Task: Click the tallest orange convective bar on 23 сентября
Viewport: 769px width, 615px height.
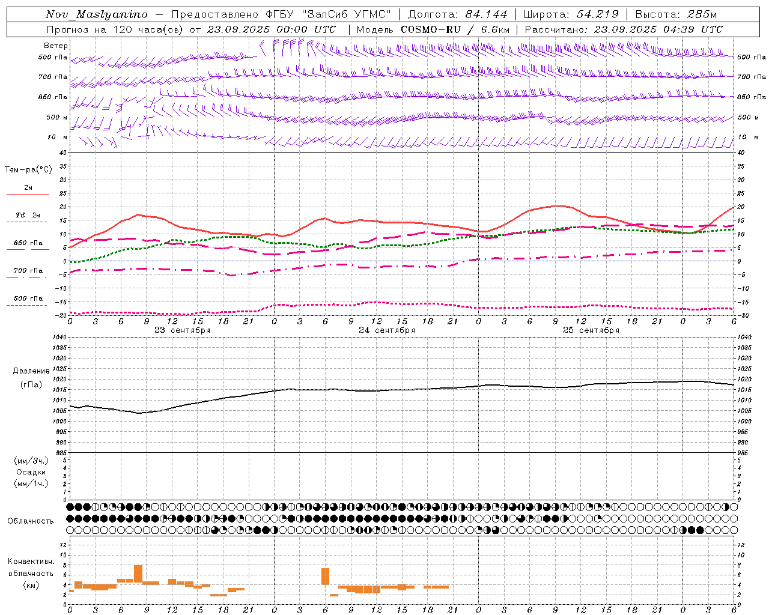Action: [x=138, y=574]
